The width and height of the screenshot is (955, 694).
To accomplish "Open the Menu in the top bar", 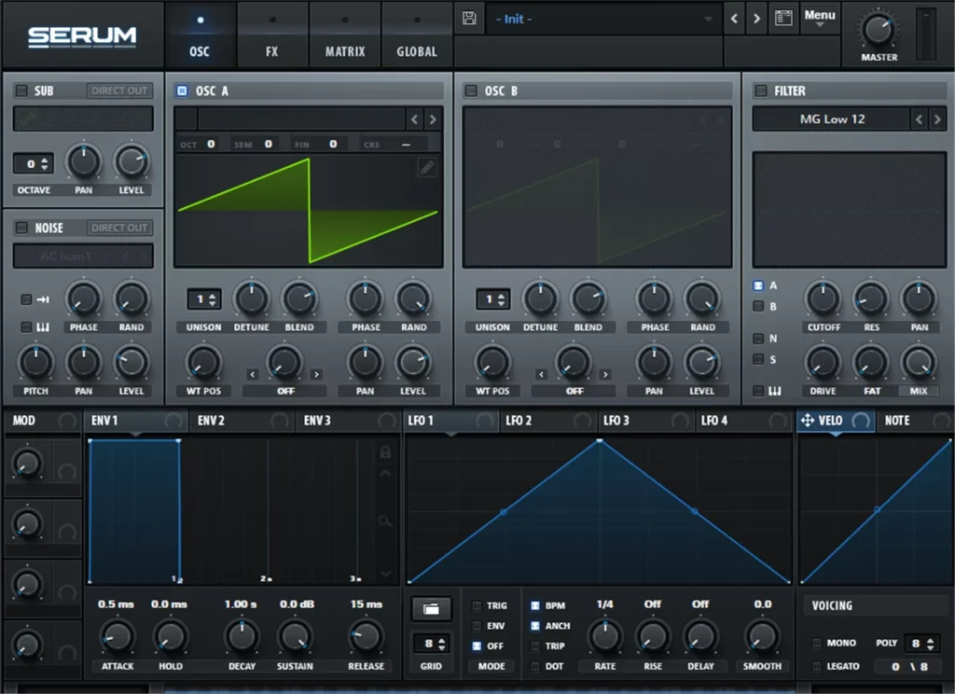I will tap(820, 16).
